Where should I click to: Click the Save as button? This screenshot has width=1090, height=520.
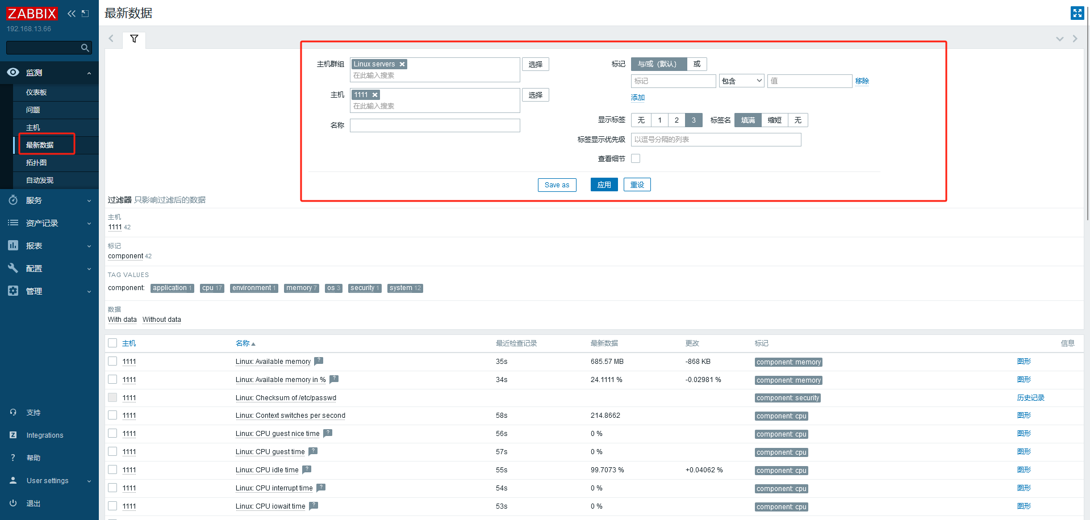[557, 185]
